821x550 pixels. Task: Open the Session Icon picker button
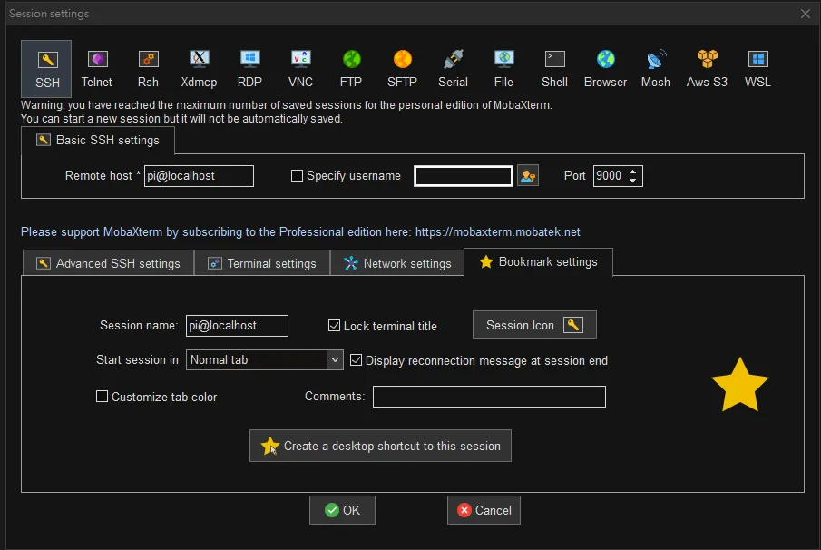point(534,325)
